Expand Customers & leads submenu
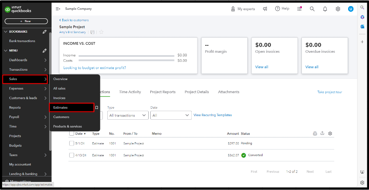Image resolution: width=369 pixels, height=190 pixels. click(x=45, y=98)
